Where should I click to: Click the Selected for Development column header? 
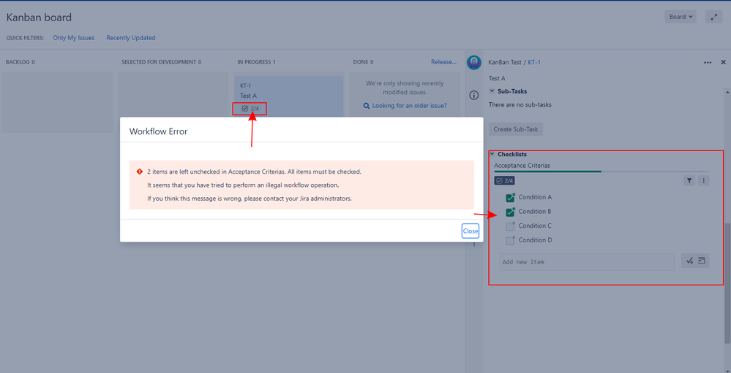161,62
